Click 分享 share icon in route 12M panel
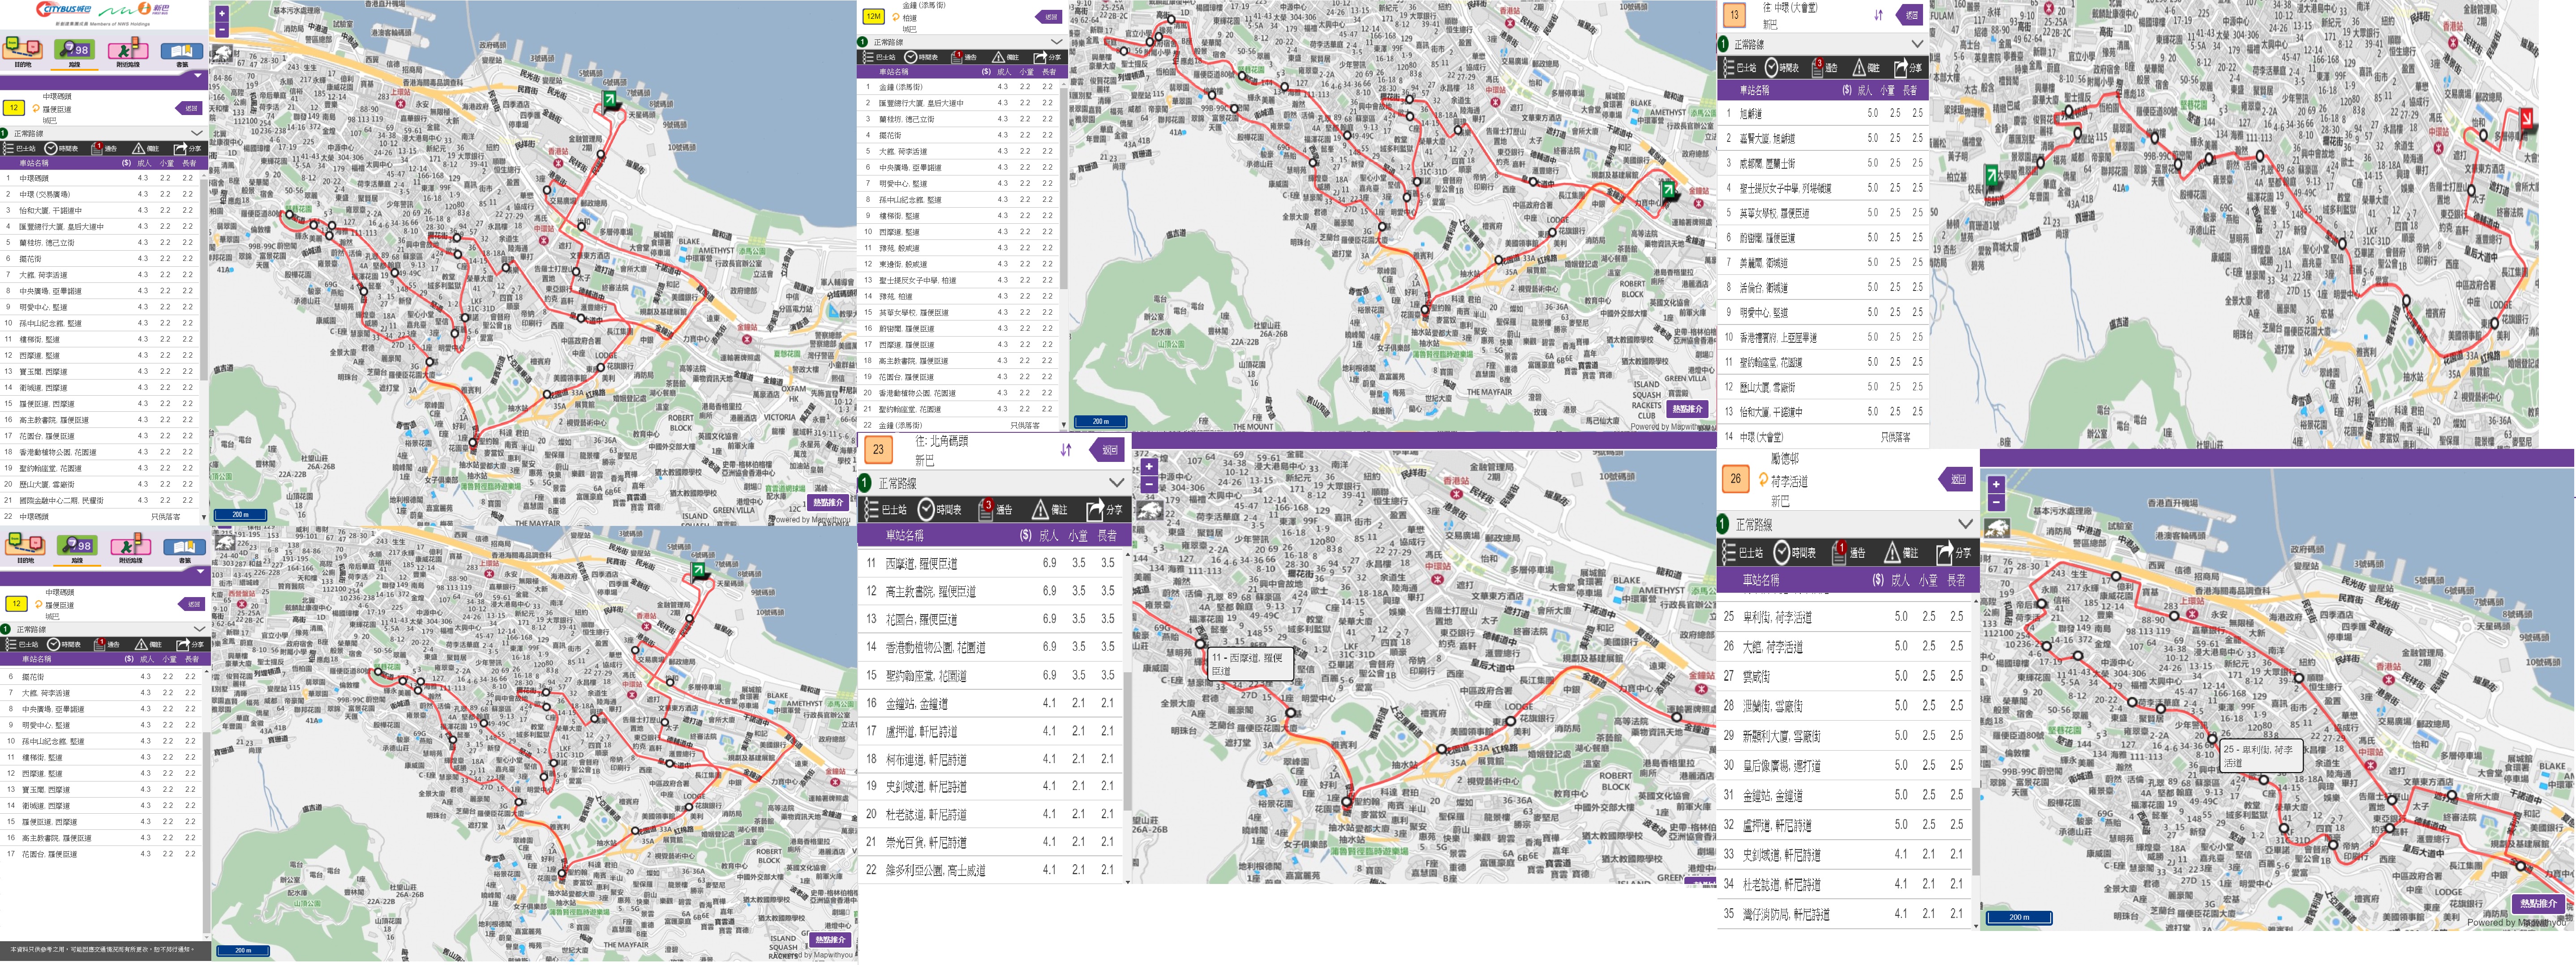The width and height of the screenshot is (2576, 965). point(1047,57)
